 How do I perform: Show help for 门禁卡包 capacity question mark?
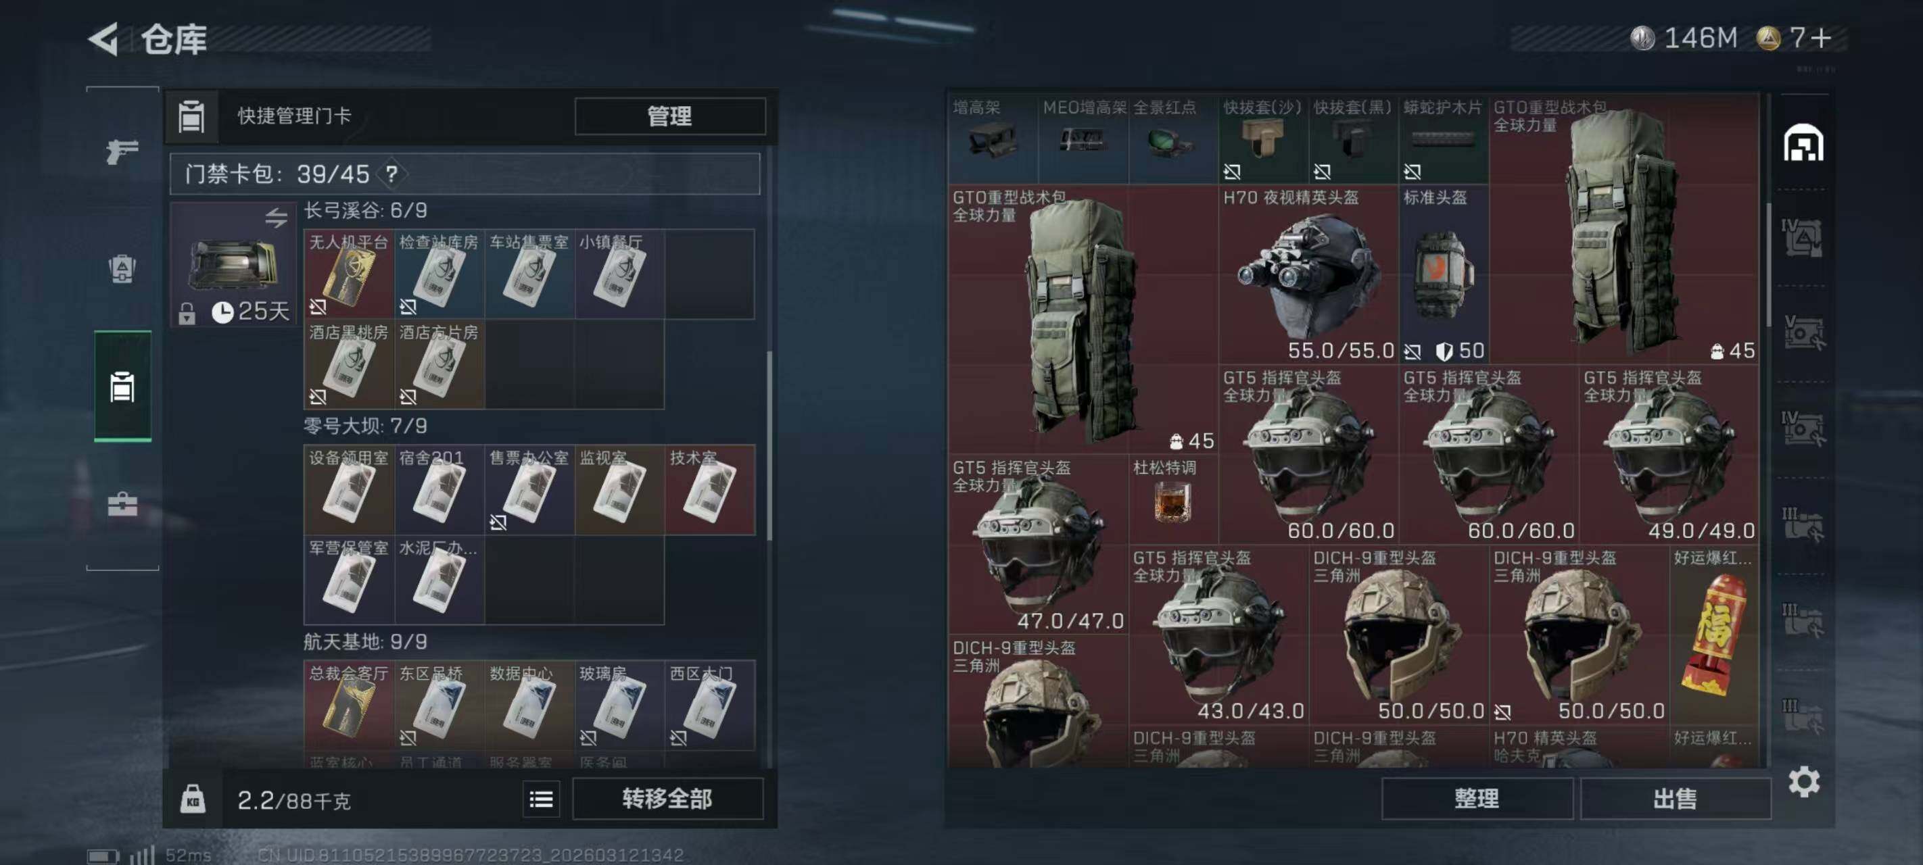(391, 174)
